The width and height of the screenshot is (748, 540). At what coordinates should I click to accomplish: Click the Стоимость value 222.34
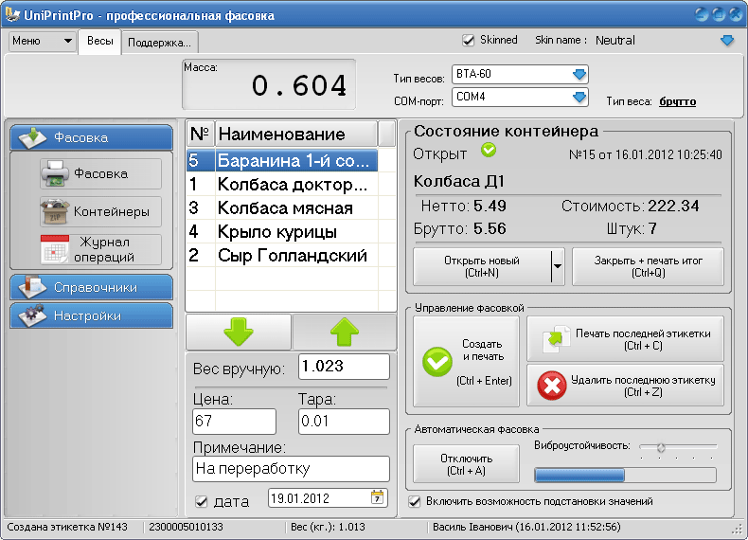coord(673,207)
